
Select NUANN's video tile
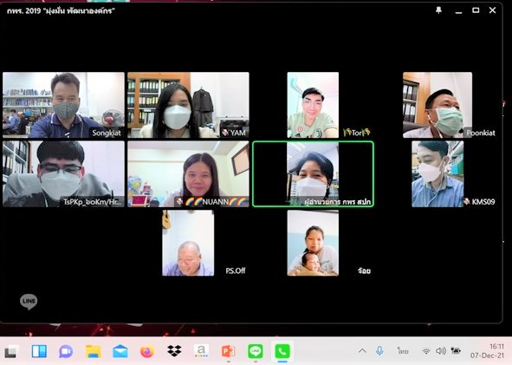click(x=188, y=174)
